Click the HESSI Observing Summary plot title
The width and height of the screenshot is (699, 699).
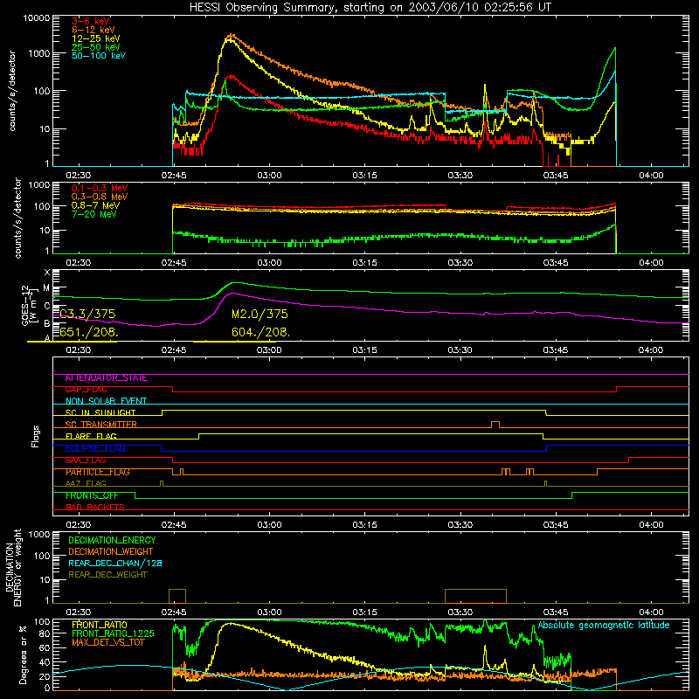(x=370, y=7)
